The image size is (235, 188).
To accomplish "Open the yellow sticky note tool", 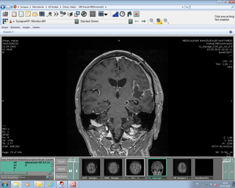I will tap(28, 14).
